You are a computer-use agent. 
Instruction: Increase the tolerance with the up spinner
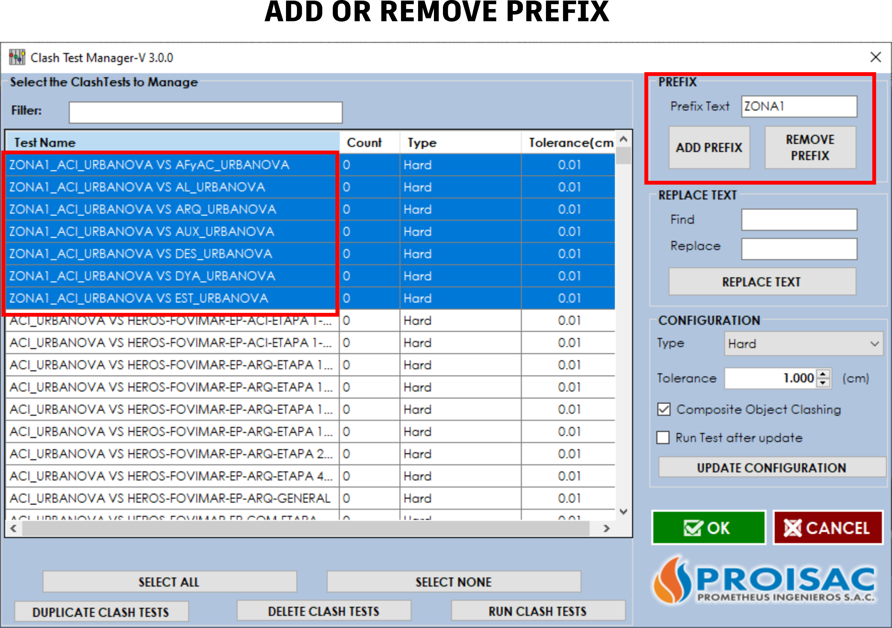(823, 374)
